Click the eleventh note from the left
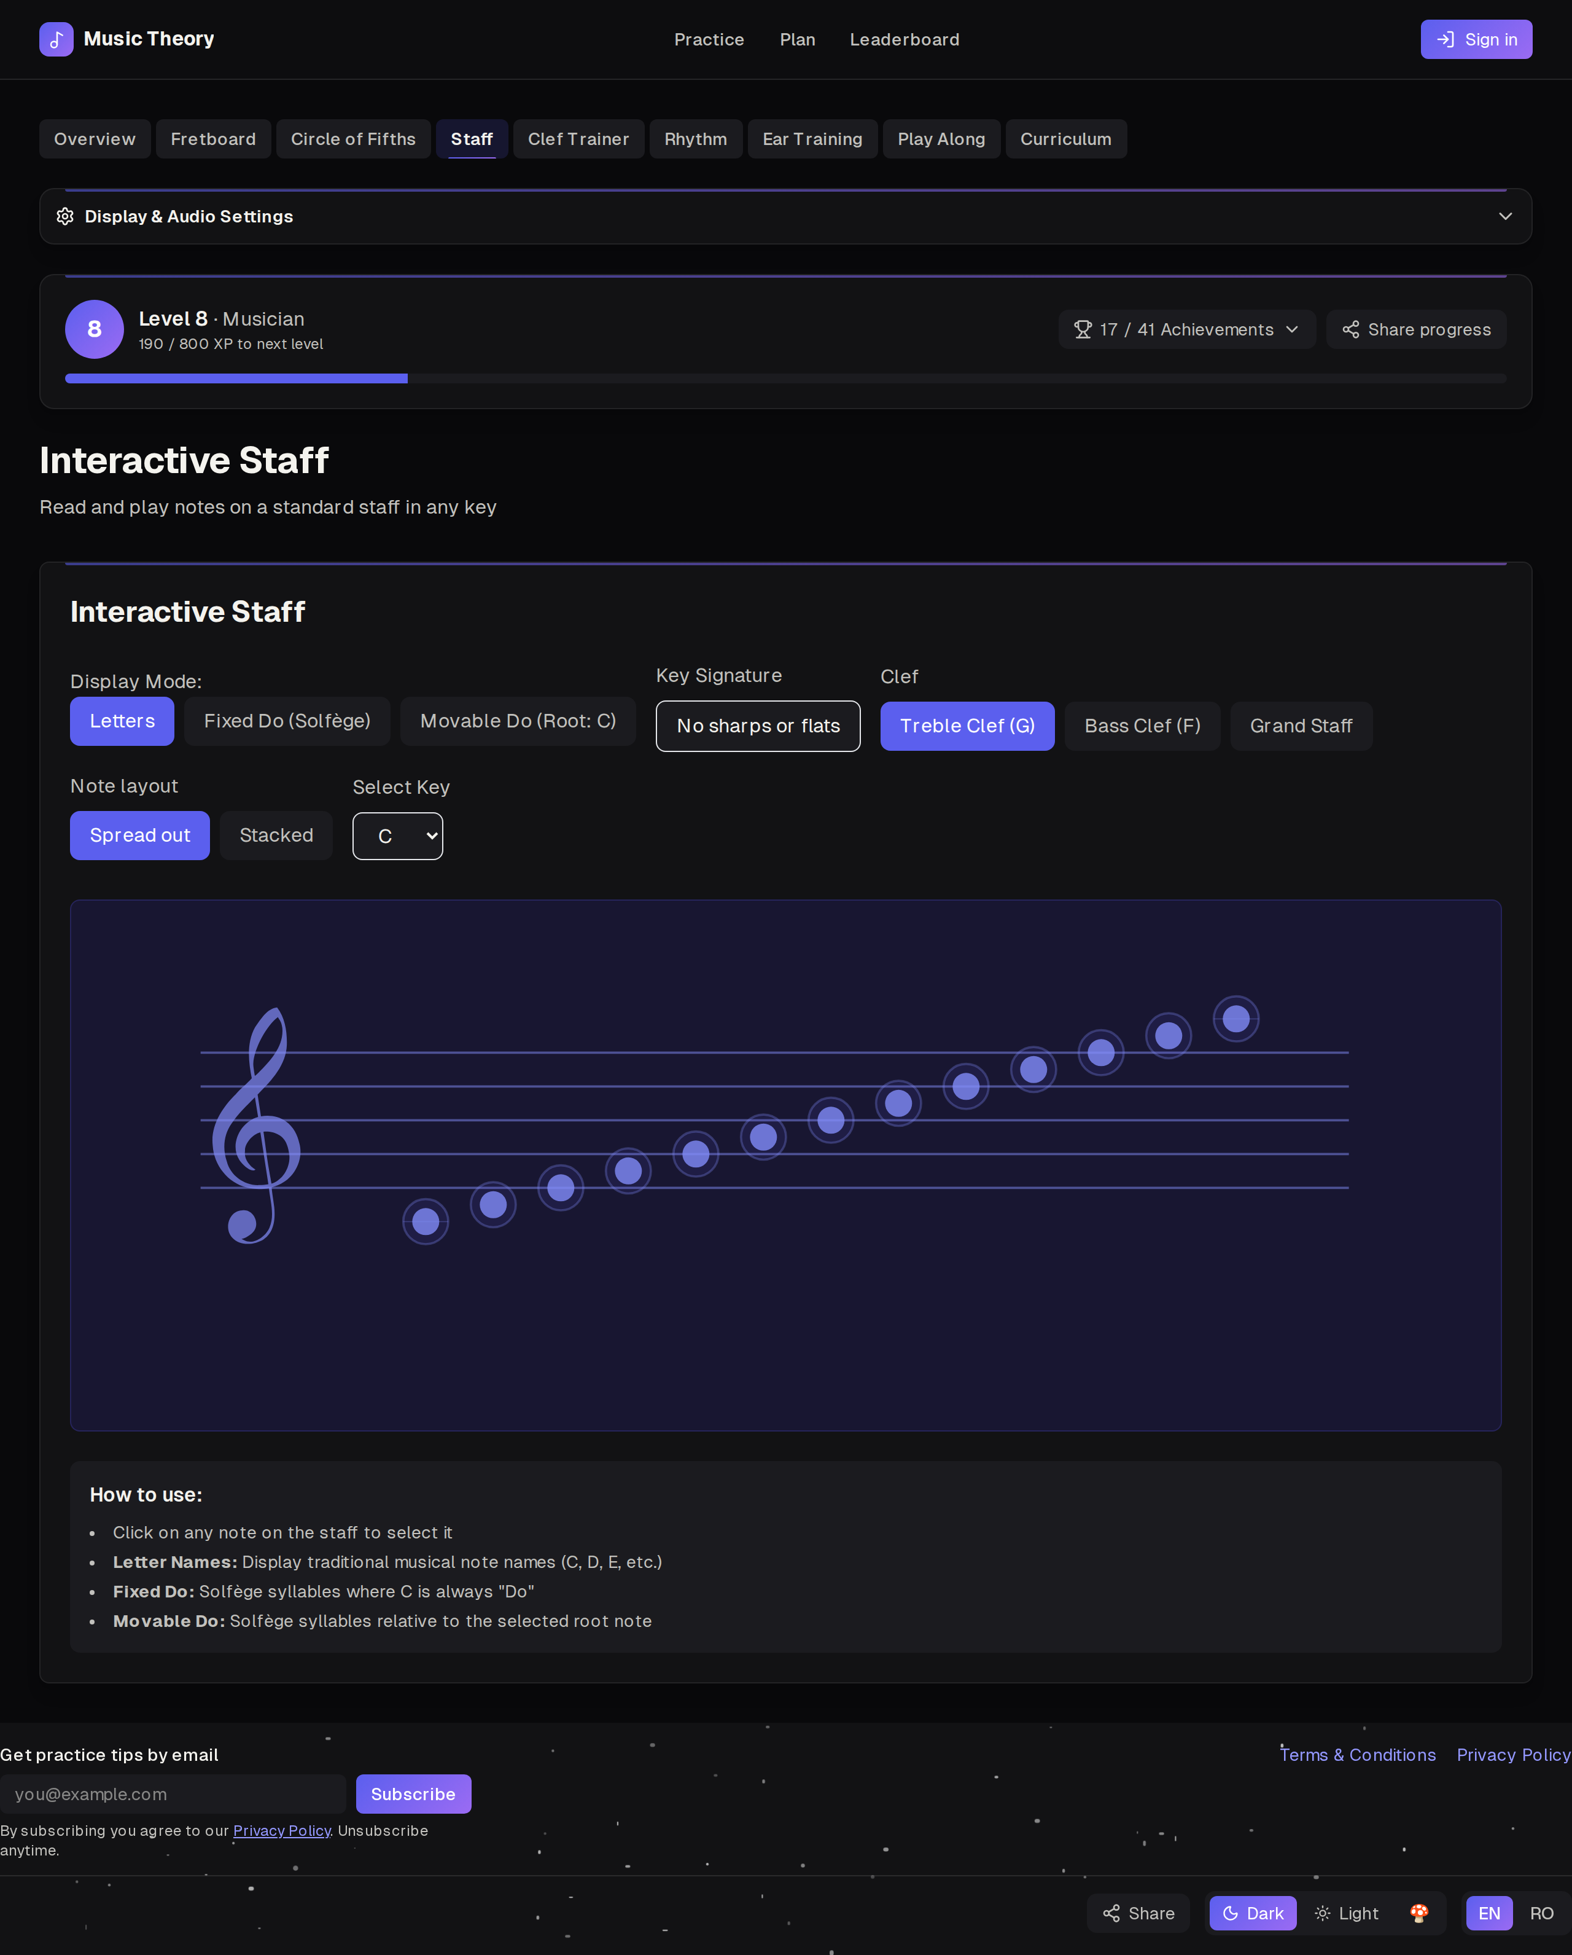Screen dimensions: 1572x1955 pyautogui.click(x=1101, y=1052)
